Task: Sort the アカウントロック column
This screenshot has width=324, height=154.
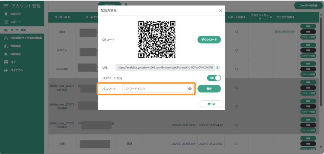Action: (x=271, y=17)
